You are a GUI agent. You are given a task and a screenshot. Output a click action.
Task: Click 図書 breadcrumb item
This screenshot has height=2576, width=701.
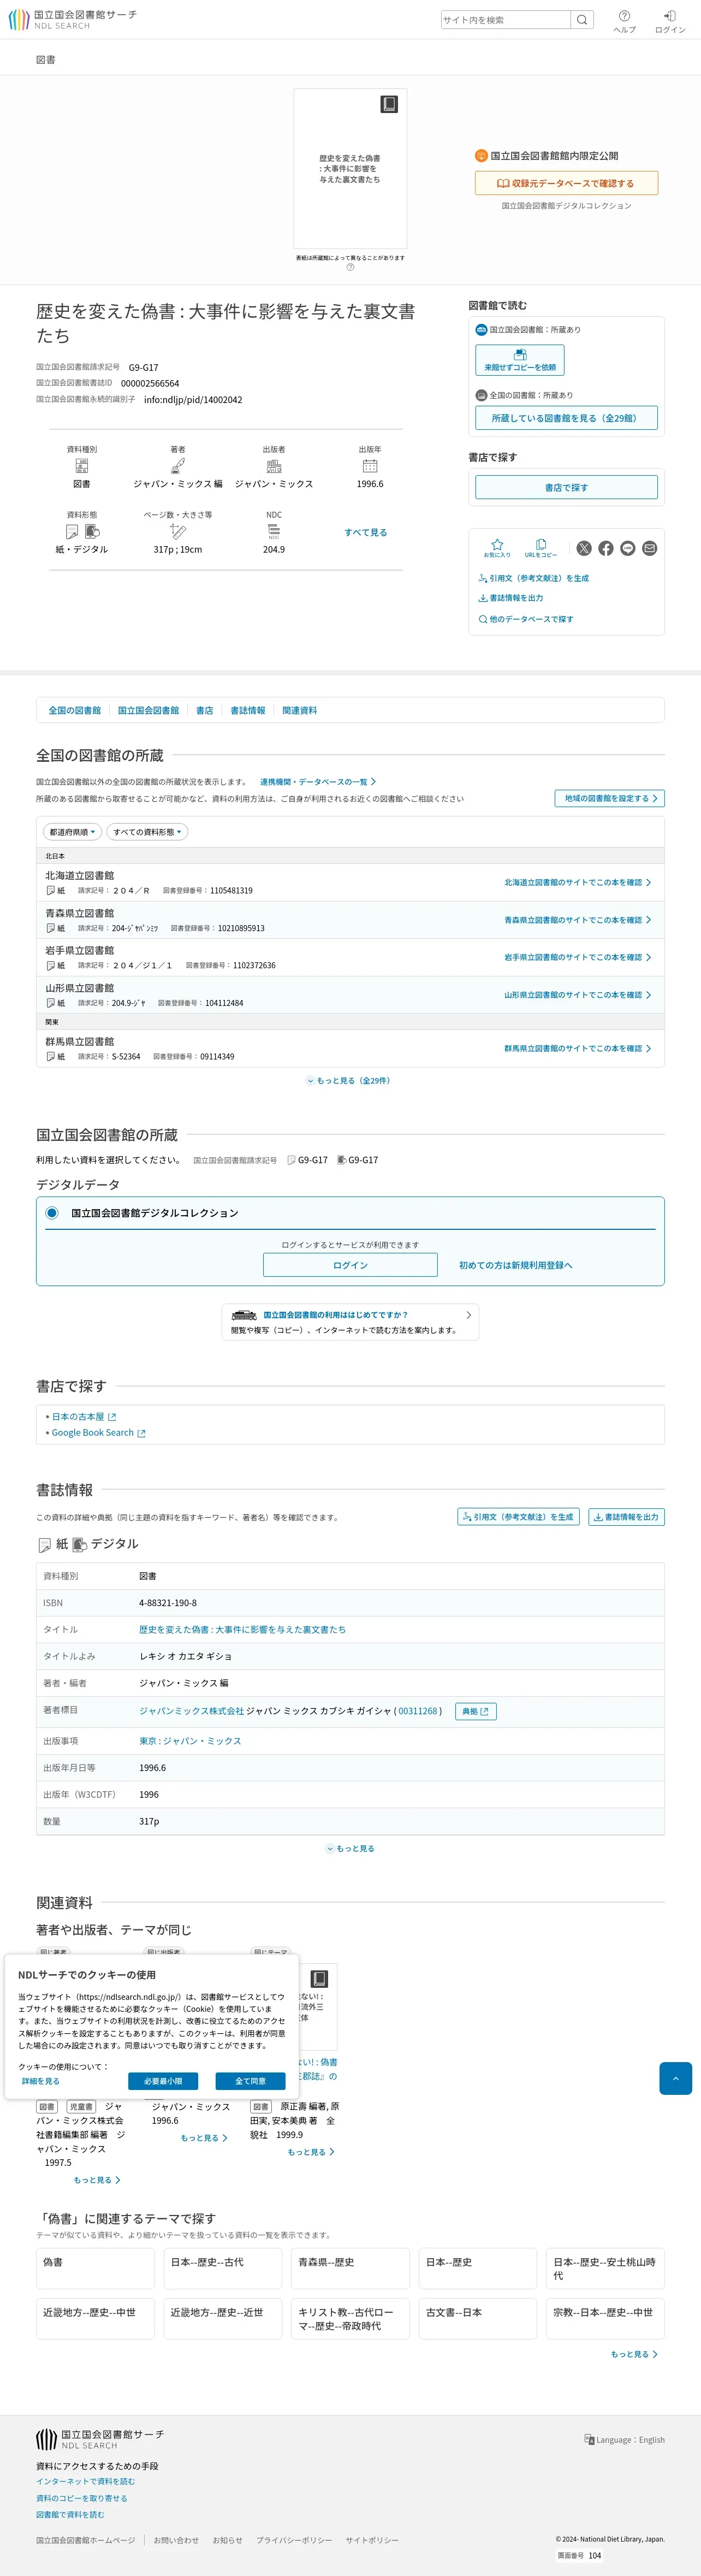[46, 60]
